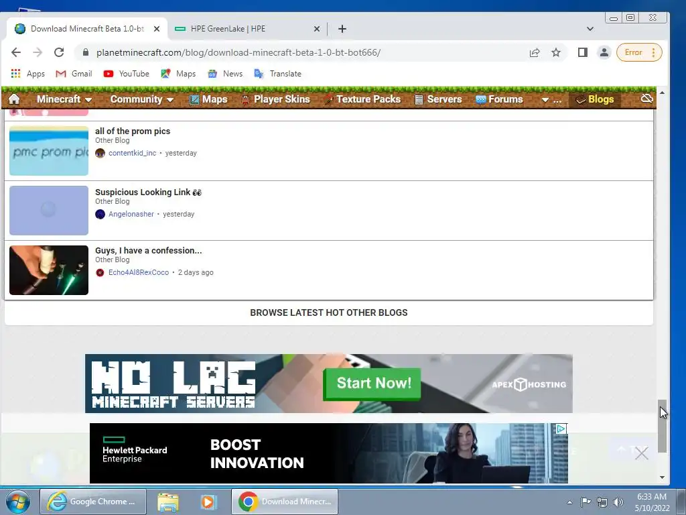Click contentkid_inc avatar icon

[x=100, y=153]
